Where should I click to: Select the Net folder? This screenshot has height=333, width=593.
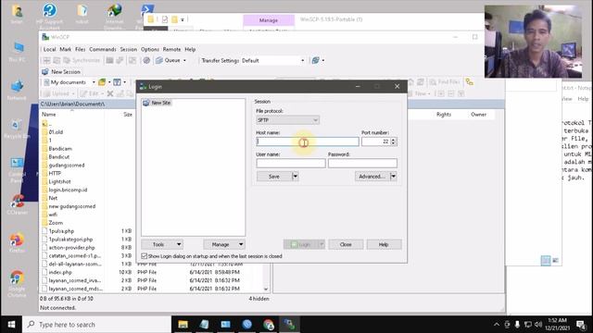pos(53,198)
